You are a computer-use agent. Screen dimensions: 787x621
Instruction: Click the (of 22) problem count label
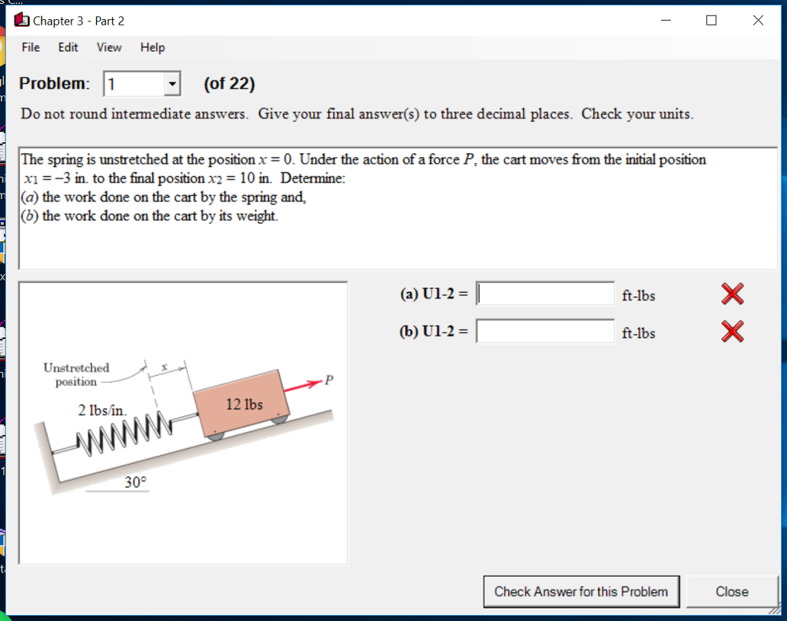point(229,83)
